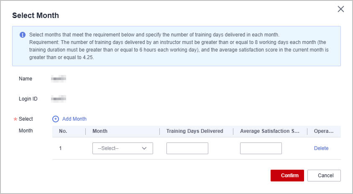This screenshot has height=194, width=353.
Task: Click the truncated Opera... column header
Action: 324,131
